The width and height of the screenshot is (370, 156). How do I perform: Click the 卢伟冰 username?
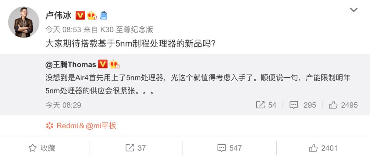tap(59, 15)
